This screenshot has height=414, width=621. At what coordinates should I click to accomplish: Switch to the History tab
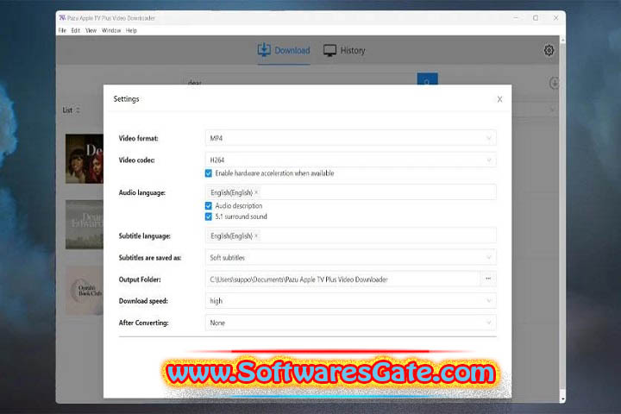[344, 50]
